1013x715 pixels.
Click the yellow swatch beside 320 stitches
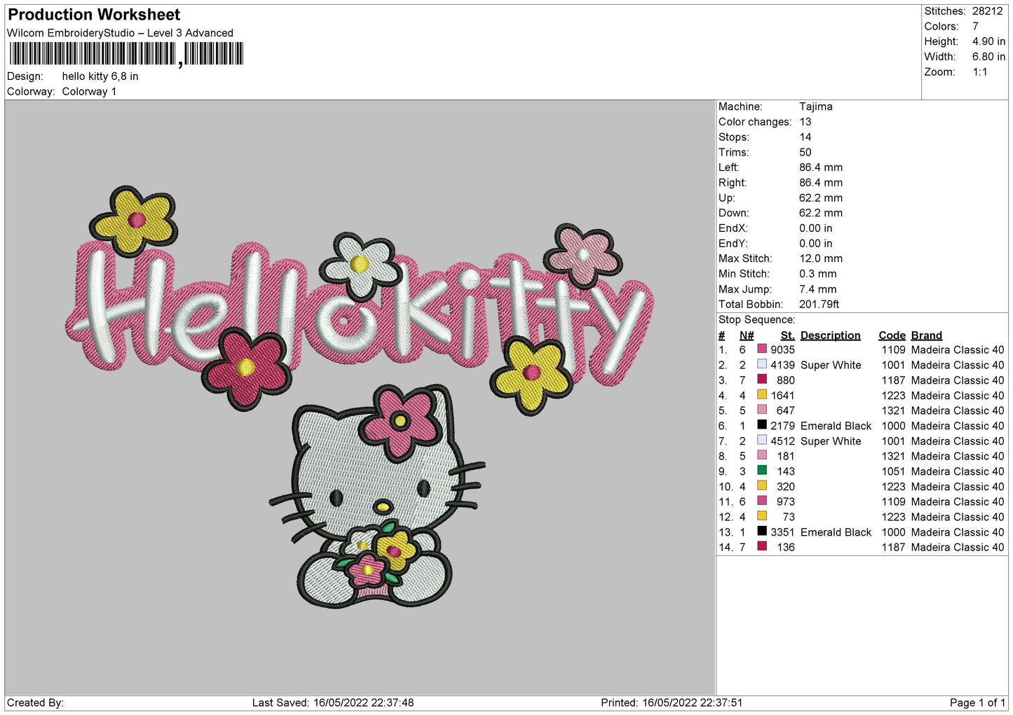pos(762,486)
